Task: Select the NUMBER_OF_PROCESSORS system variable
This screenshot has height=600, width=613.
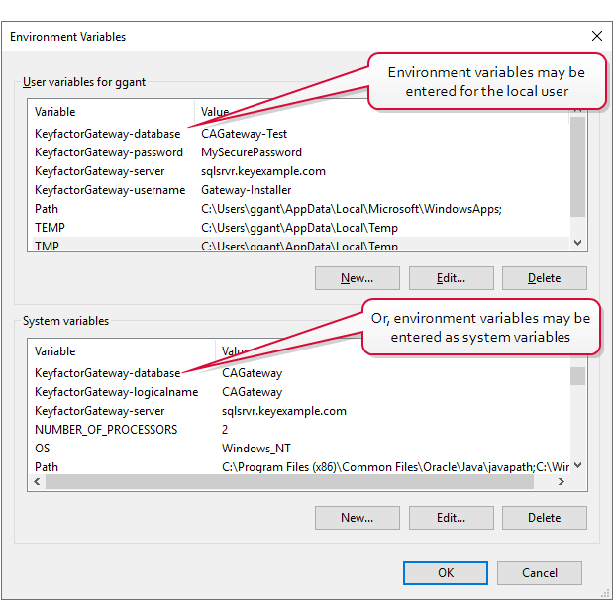Action: pyautogui.click(x=106, y=430)
